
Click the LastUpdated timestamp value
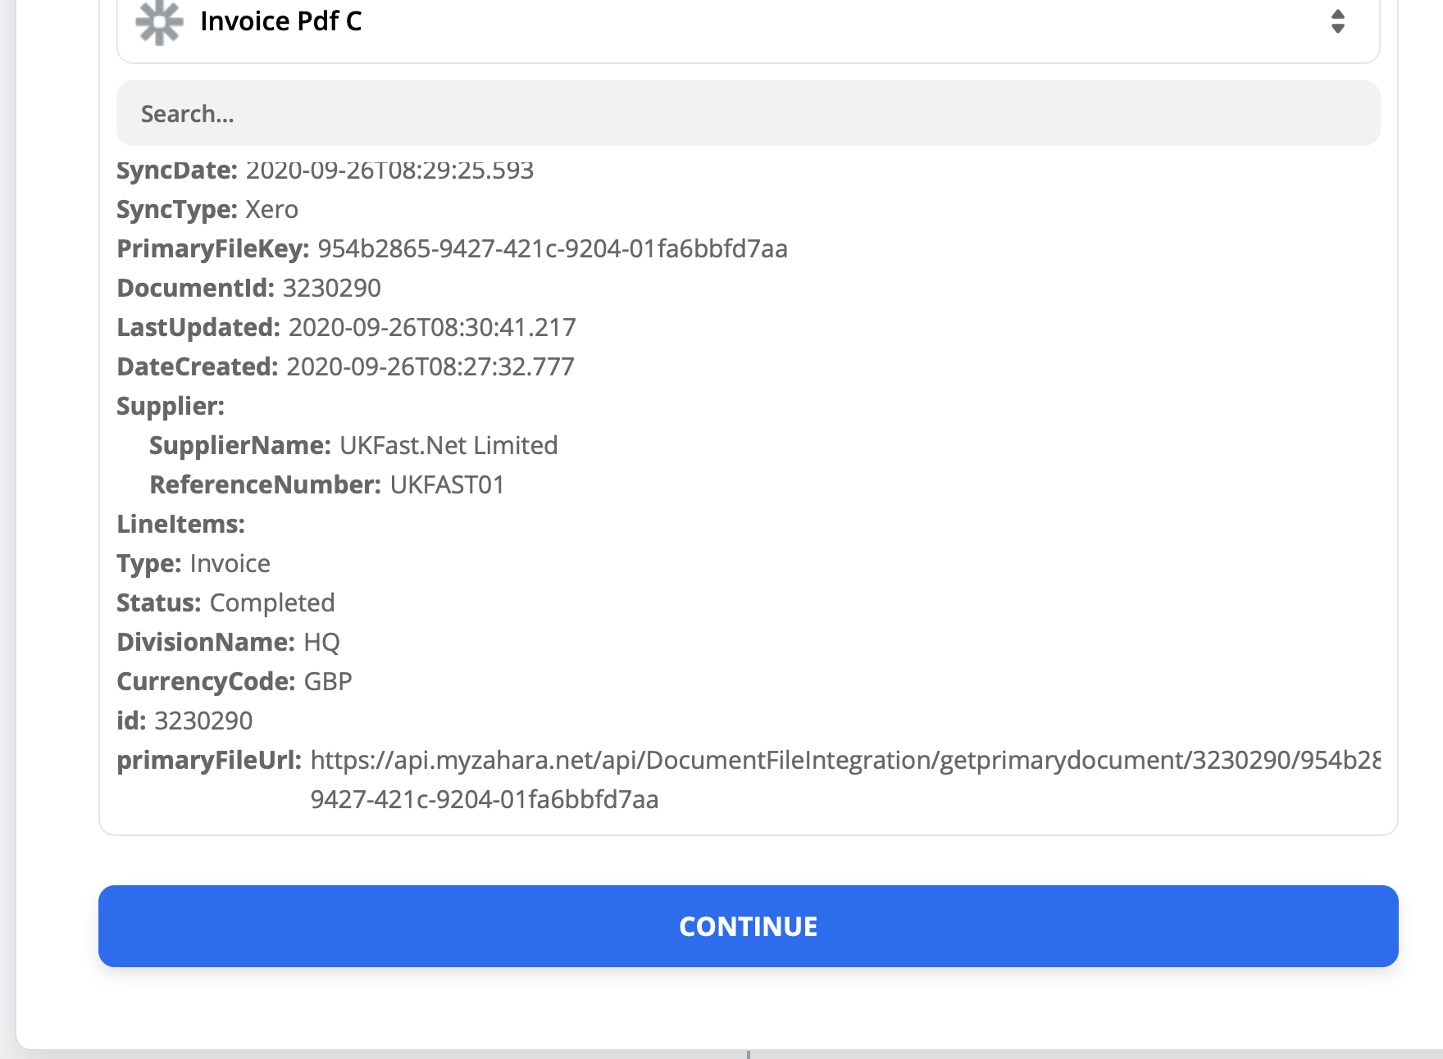[432, 327]
